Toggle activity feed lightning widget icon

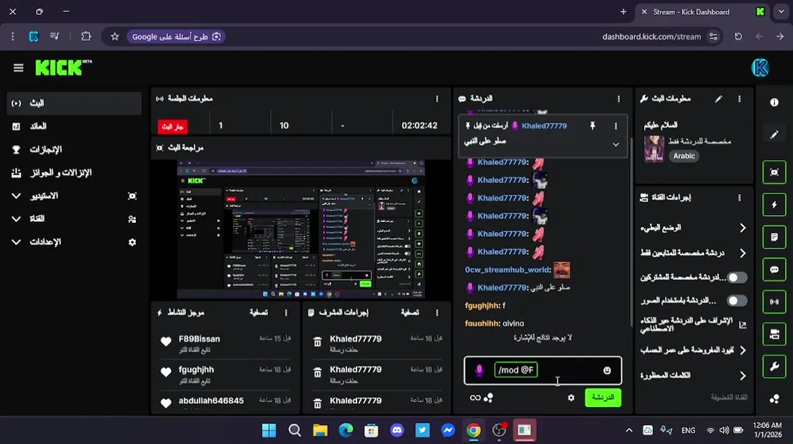pyautogui.click(x=774, y=205)
